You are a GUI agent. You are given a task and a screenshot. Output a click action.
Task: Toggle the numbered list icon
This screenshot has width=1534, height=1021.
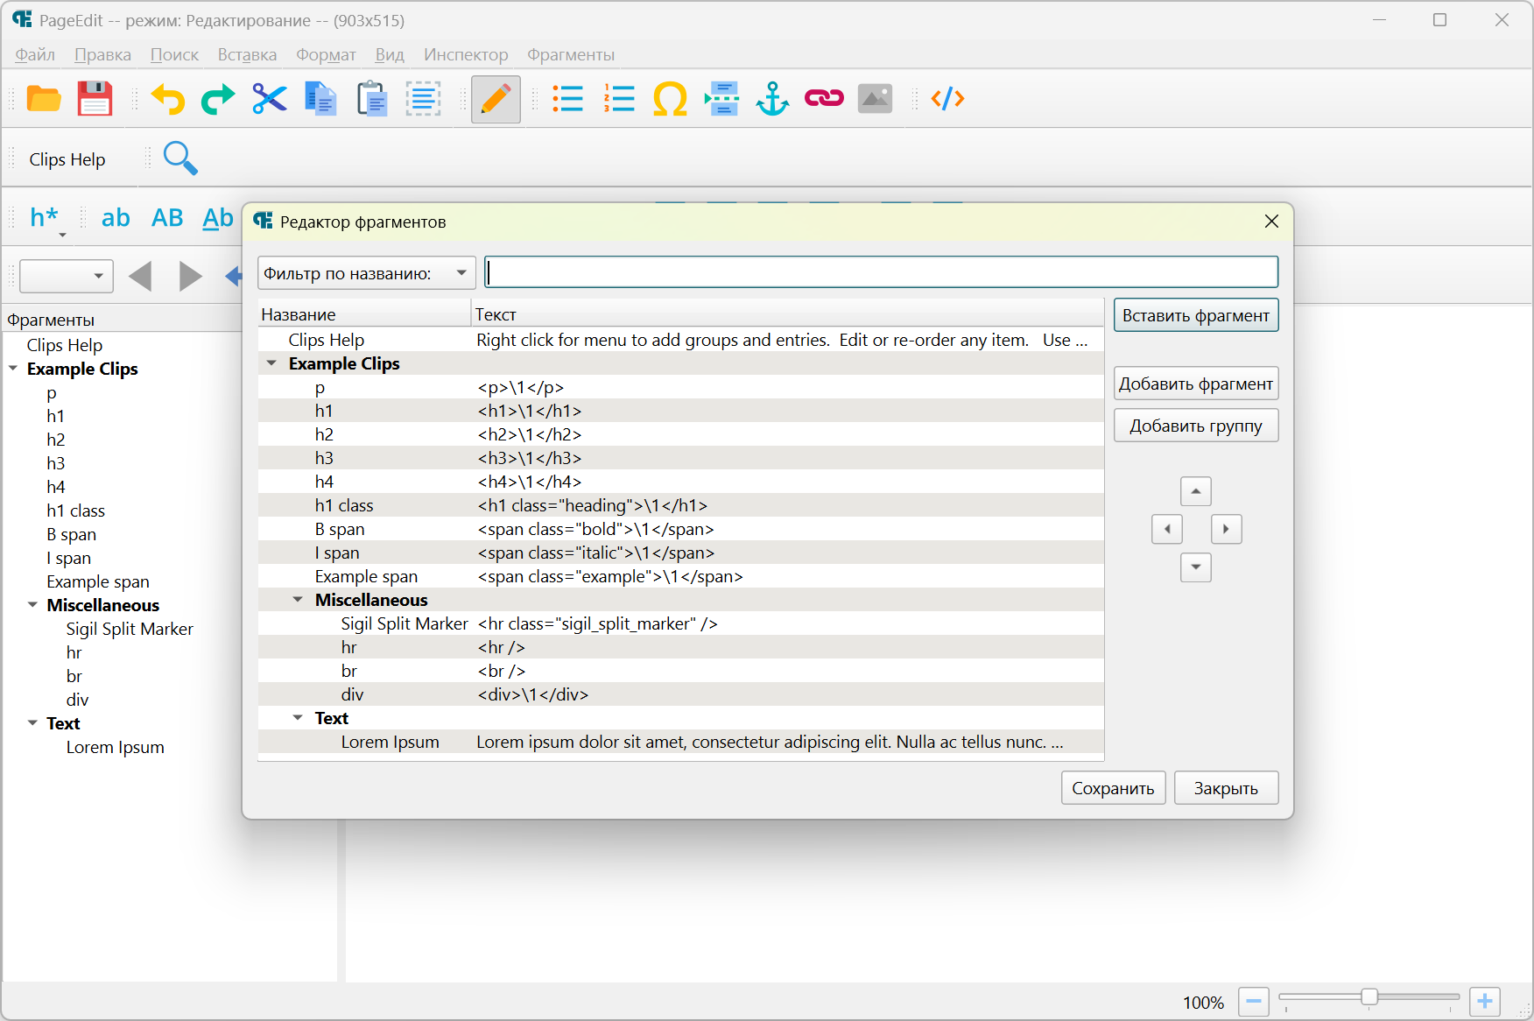pos(619,99)
